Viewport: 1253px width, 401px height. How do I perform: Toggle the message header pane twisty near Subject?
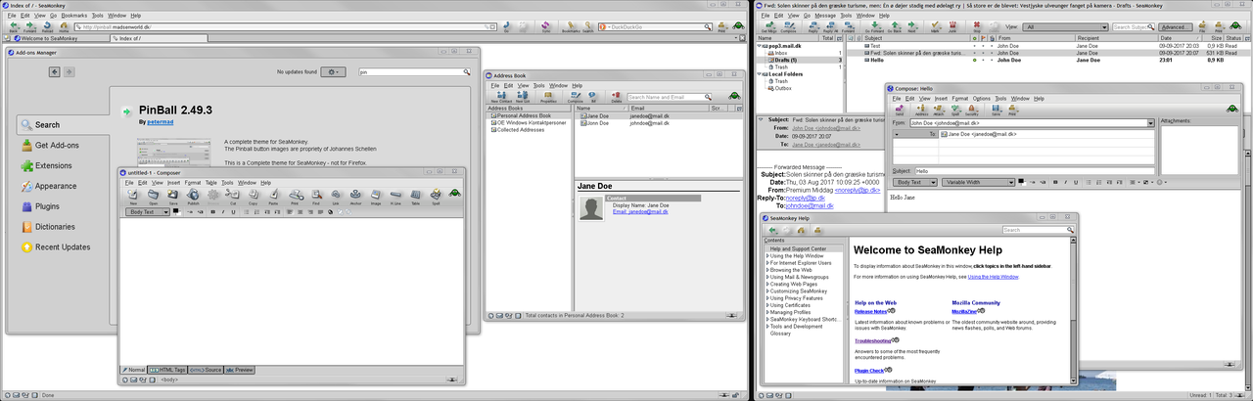pos(762,119)
